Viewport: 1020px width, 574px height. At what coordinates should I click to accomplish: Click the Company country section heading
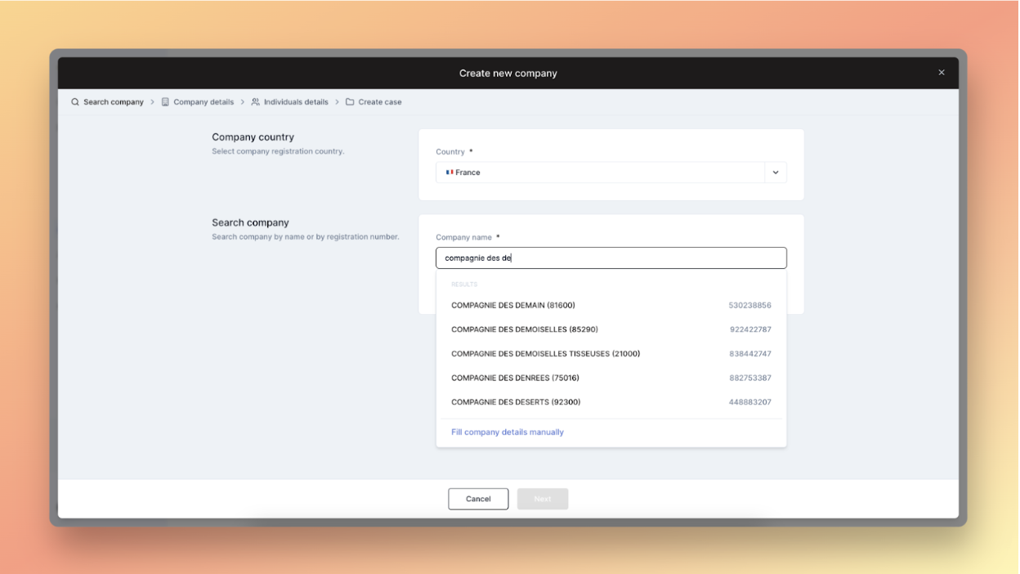(x=253, y=137)
